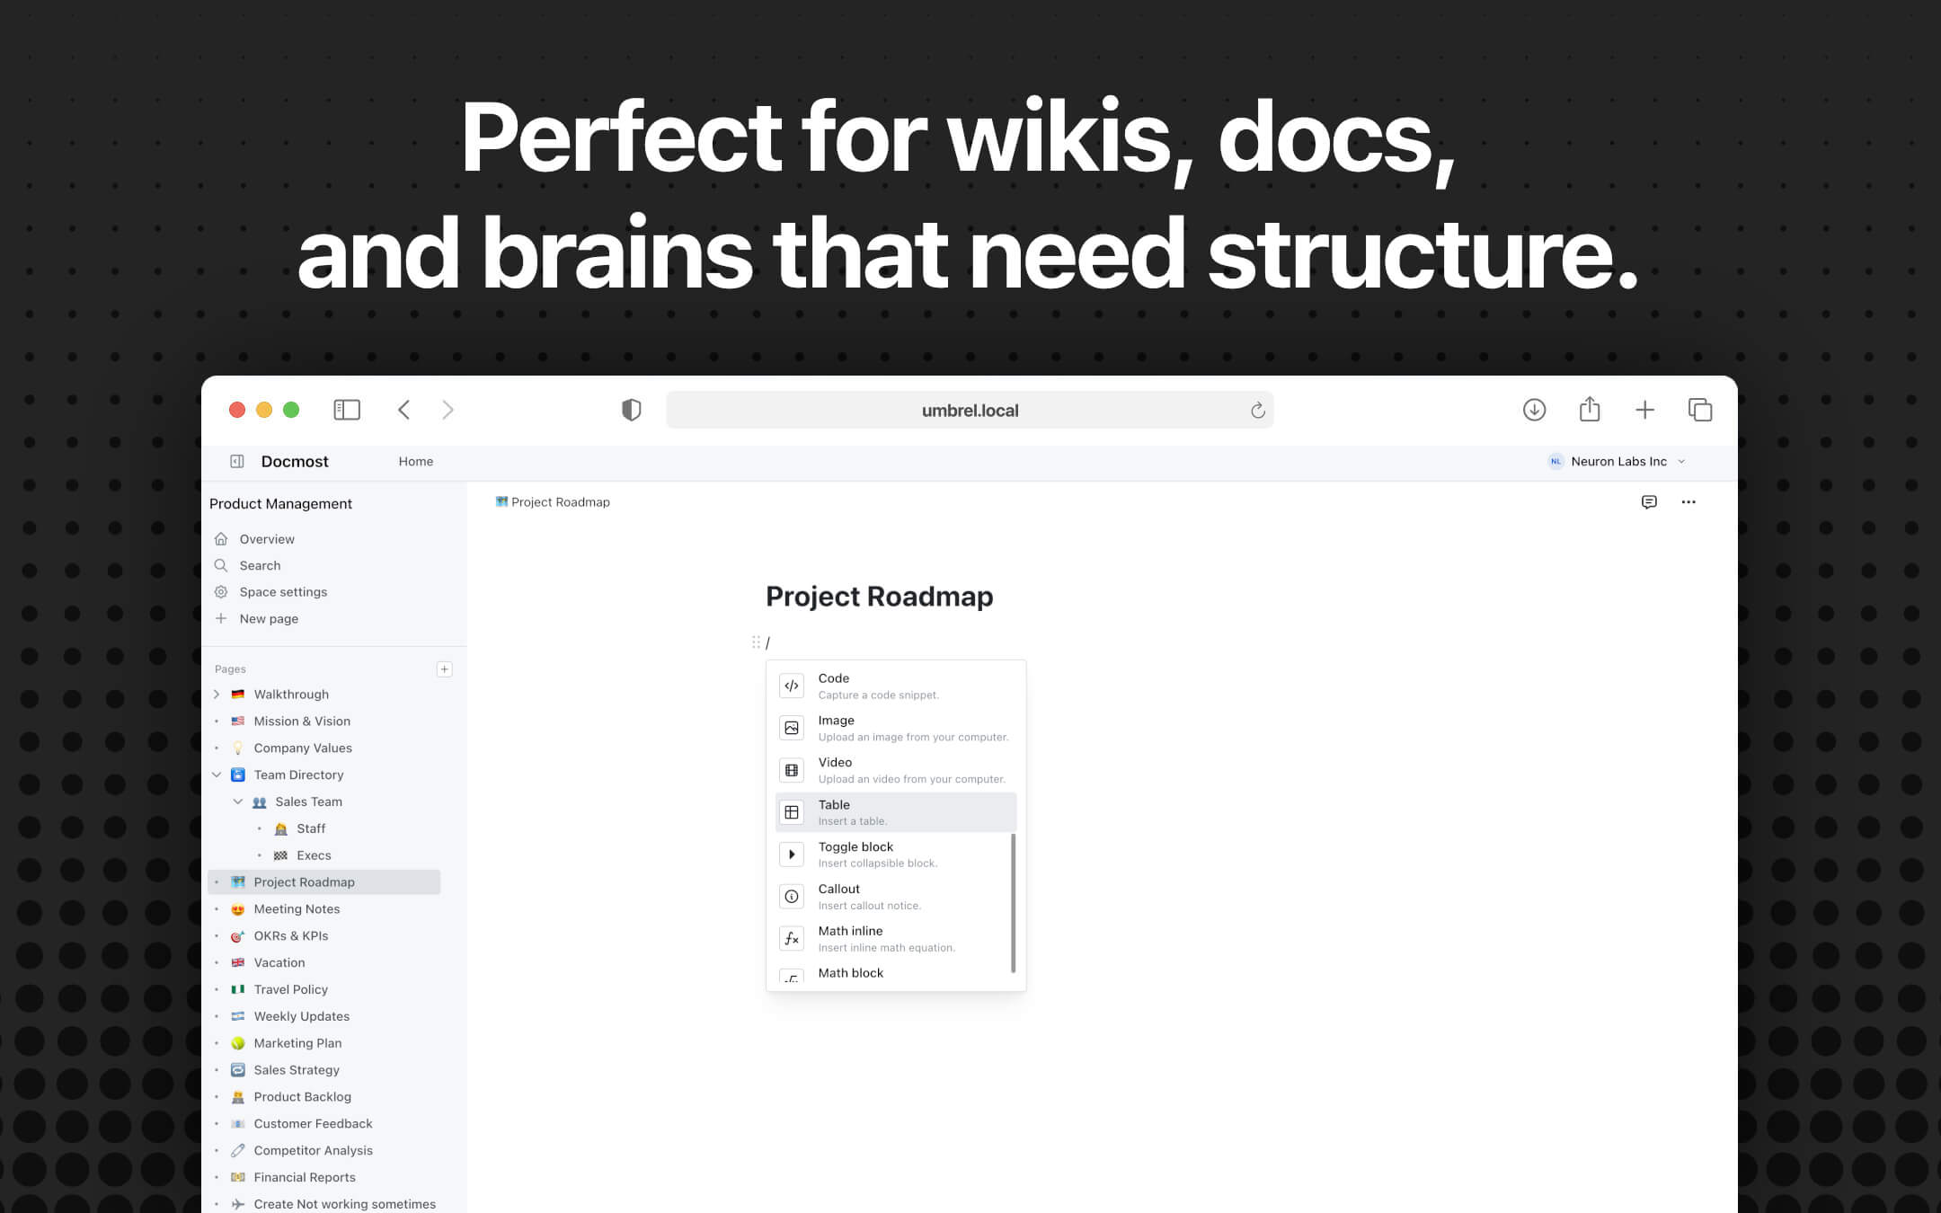Click the privacy shield icon in the toolbar
Screen dimensions: 1941x1213
632,409
